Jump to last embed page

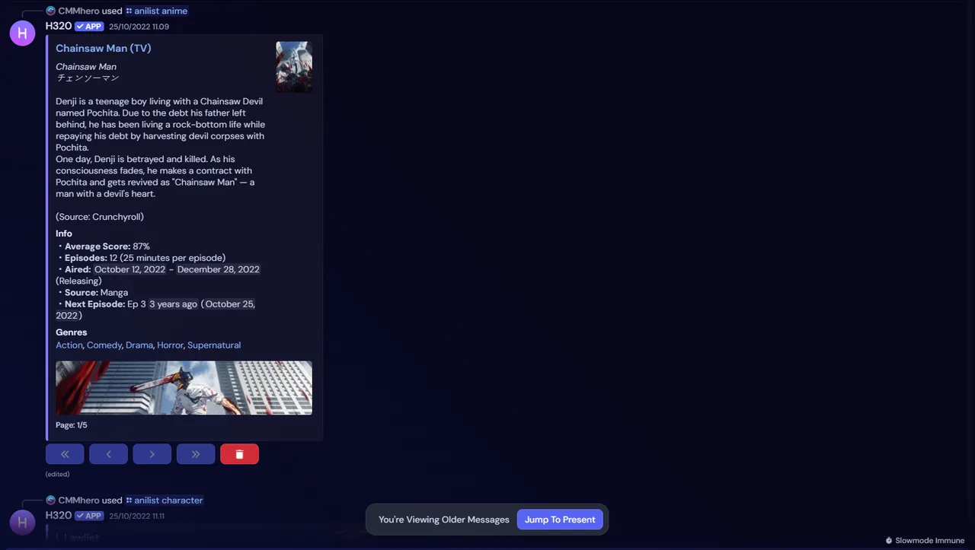[x=196, y=454]
